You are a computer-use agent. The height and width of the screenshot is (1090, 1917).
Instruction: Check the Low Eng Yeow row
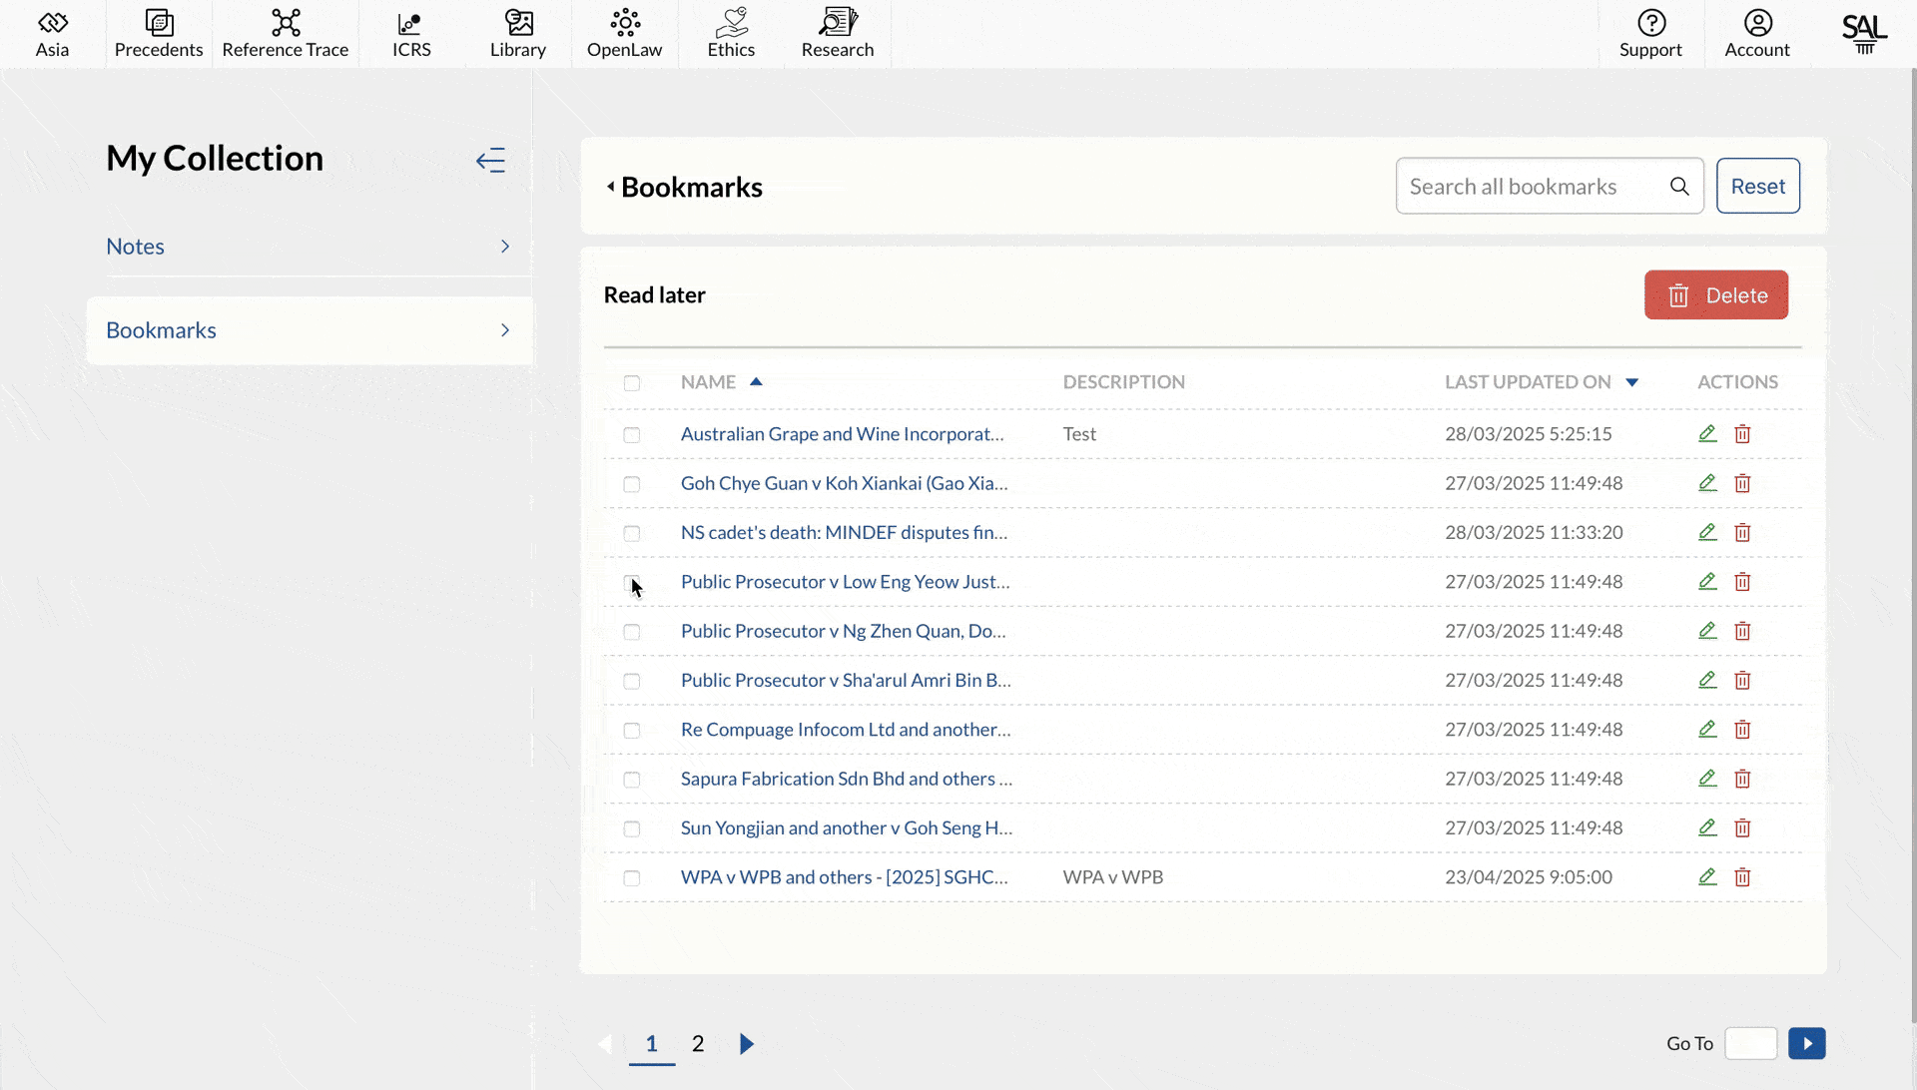pos(632,583)
